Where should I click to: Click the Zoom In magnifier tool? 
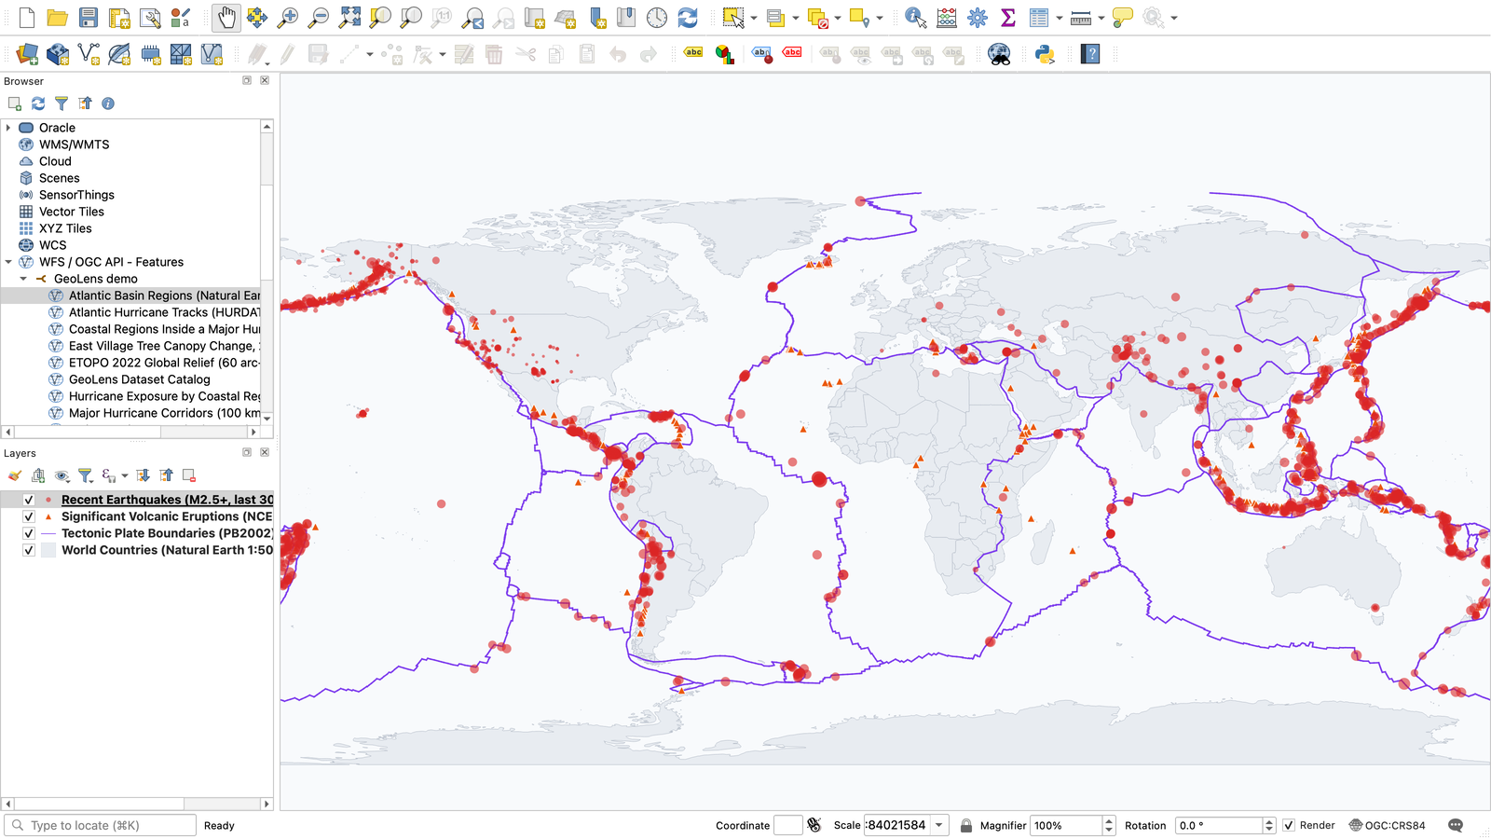288,17
